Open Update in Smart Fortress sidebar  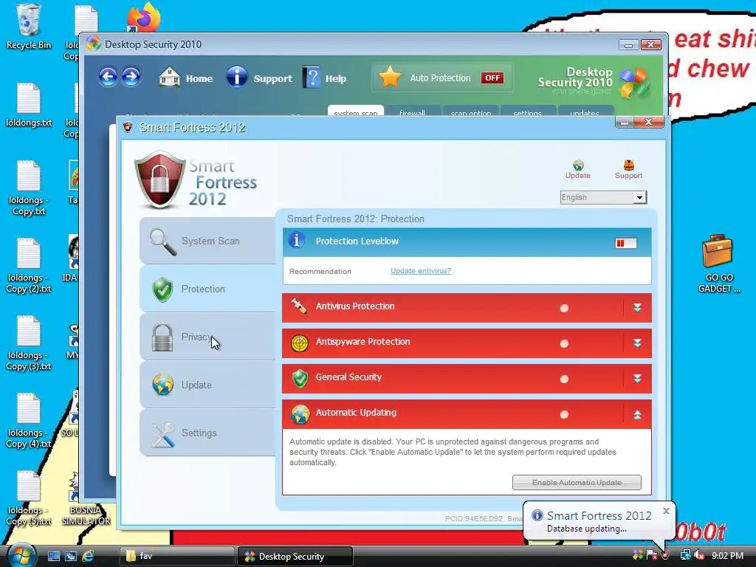[x=207, y=385]
